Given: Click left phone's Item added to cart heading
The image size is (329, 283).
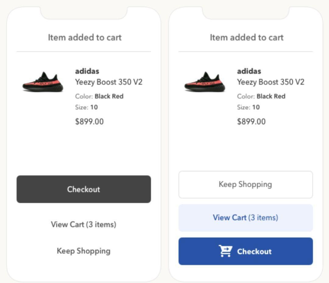Looking at the screenshot, I should (85, 37).
